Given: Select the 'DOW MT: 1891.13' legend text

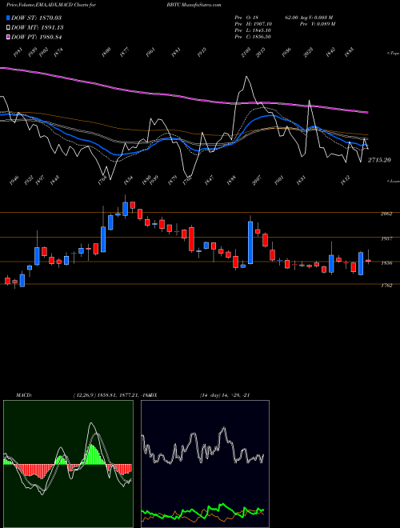Looking at the screenshot, I should [x=38, y=28].
